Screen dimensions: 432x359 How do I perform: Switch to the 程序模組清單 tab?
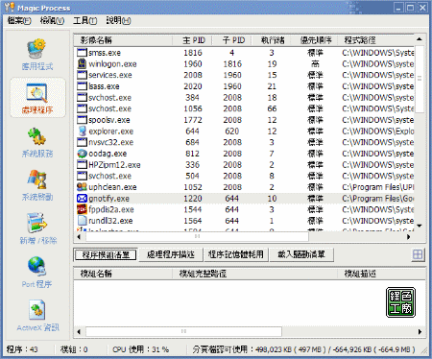[x=106, y=254]
